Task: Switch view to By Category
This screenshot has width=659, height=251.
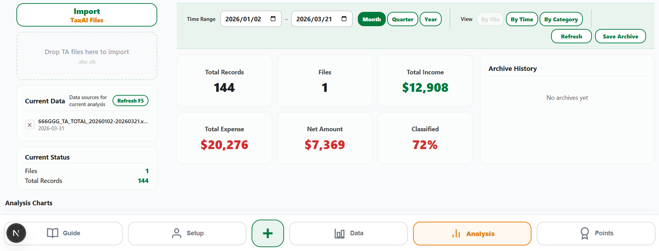Action: tap(561, 19)
